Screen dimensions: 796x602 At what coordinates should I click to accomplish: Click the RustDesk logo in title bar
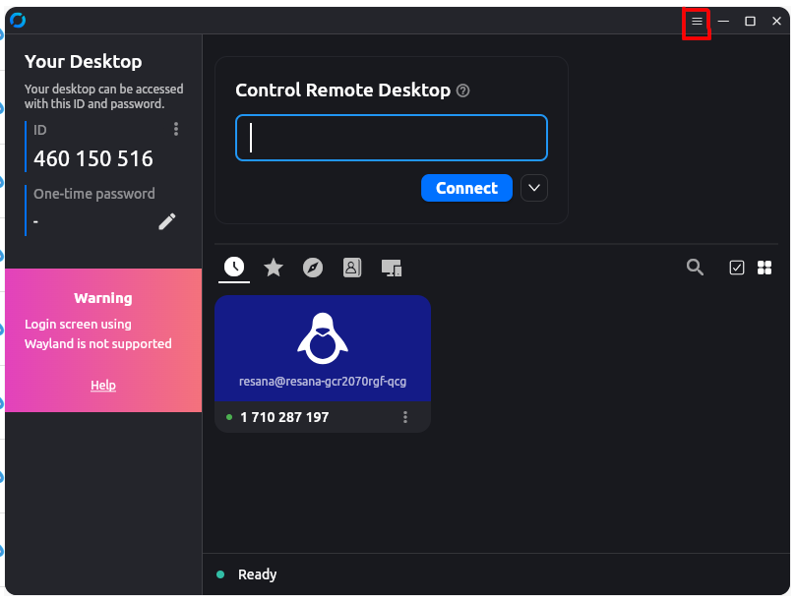tap(18, 21)
